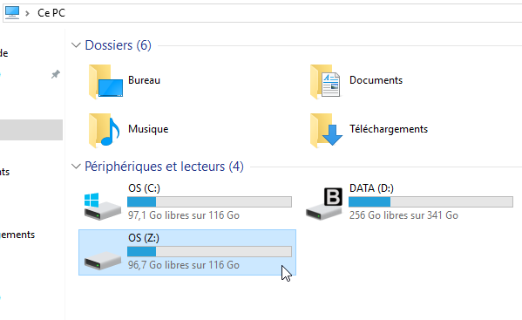The width and height of the screenshot is (522, 320).
Task: Click the computer icon in the address bar
Action: (12, 13)
